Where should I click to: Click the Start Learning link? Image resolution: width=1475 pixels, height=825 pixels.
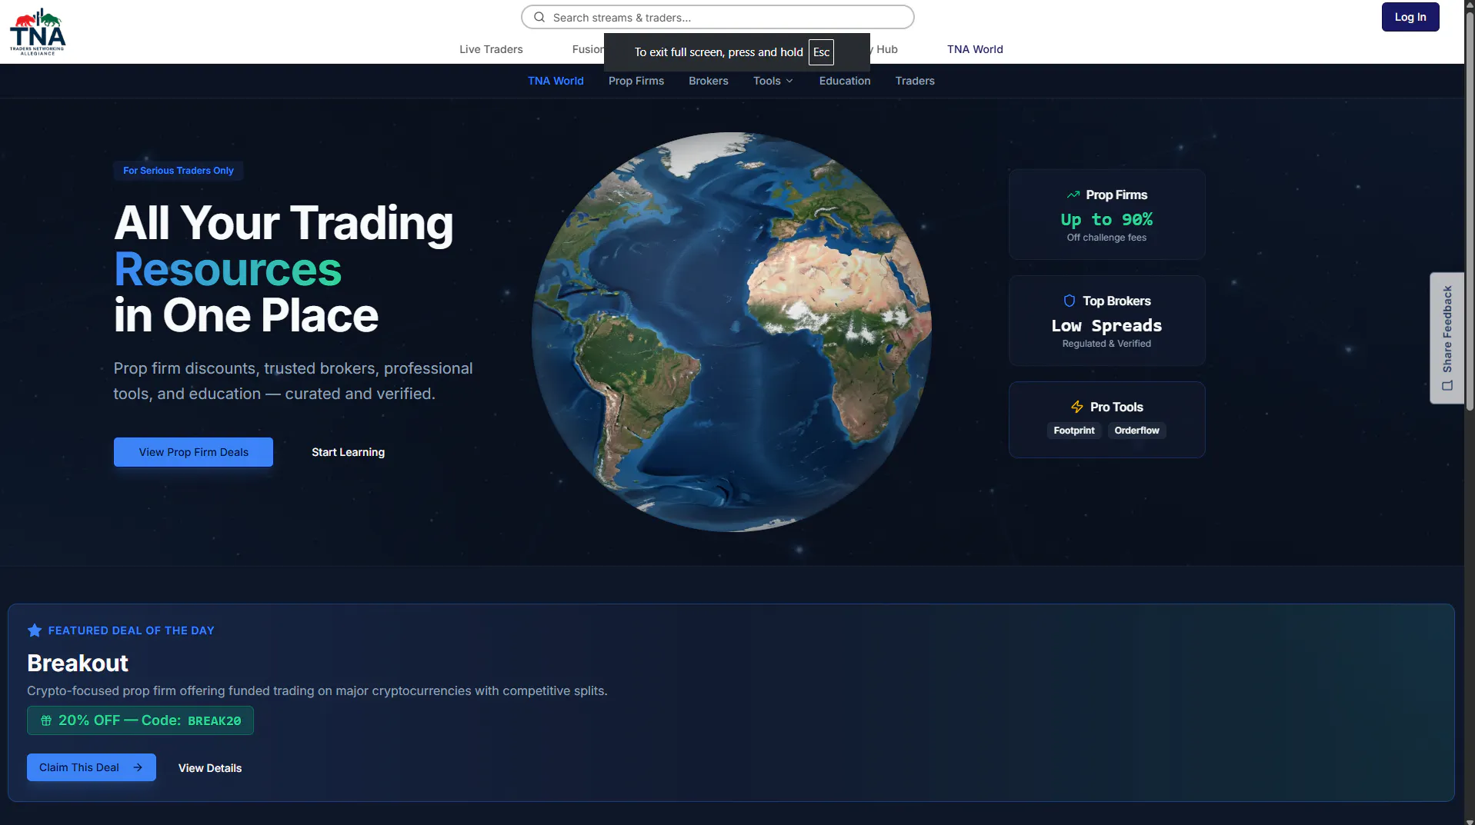click(348, 452)
